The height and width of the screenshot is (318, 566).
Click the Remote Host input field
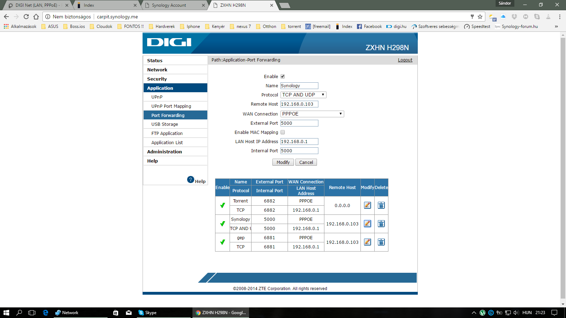[299, 104]
